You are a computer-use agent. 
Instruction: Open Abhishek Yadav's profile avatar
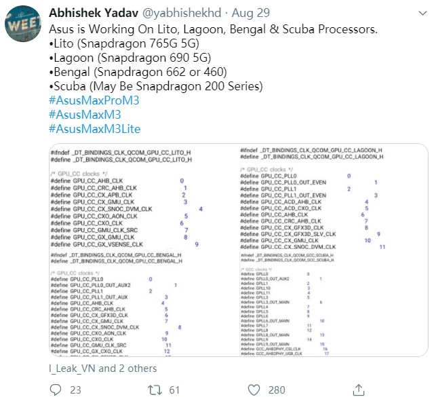pos(22,24)
